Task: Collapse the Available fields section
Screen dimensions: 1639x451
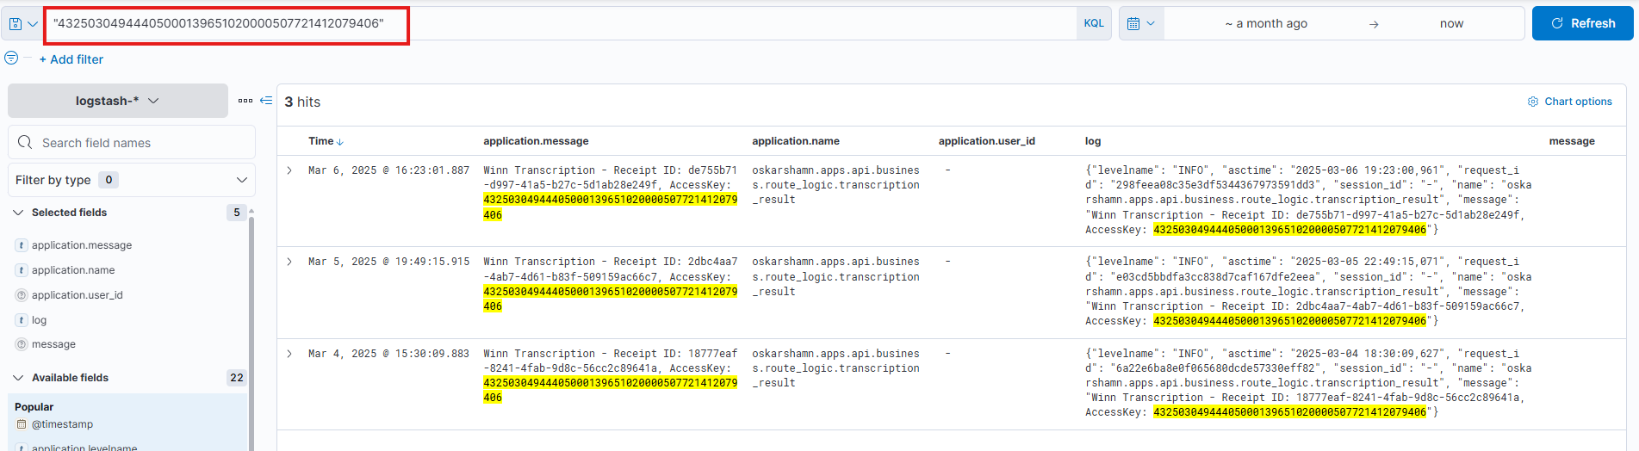Action: (x=18, y=378)
